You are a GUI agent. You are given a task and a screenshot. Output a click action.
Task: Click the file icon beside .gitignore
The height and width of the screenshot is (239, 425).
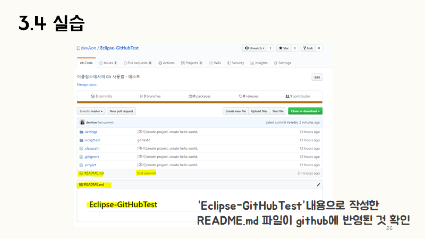81,157
